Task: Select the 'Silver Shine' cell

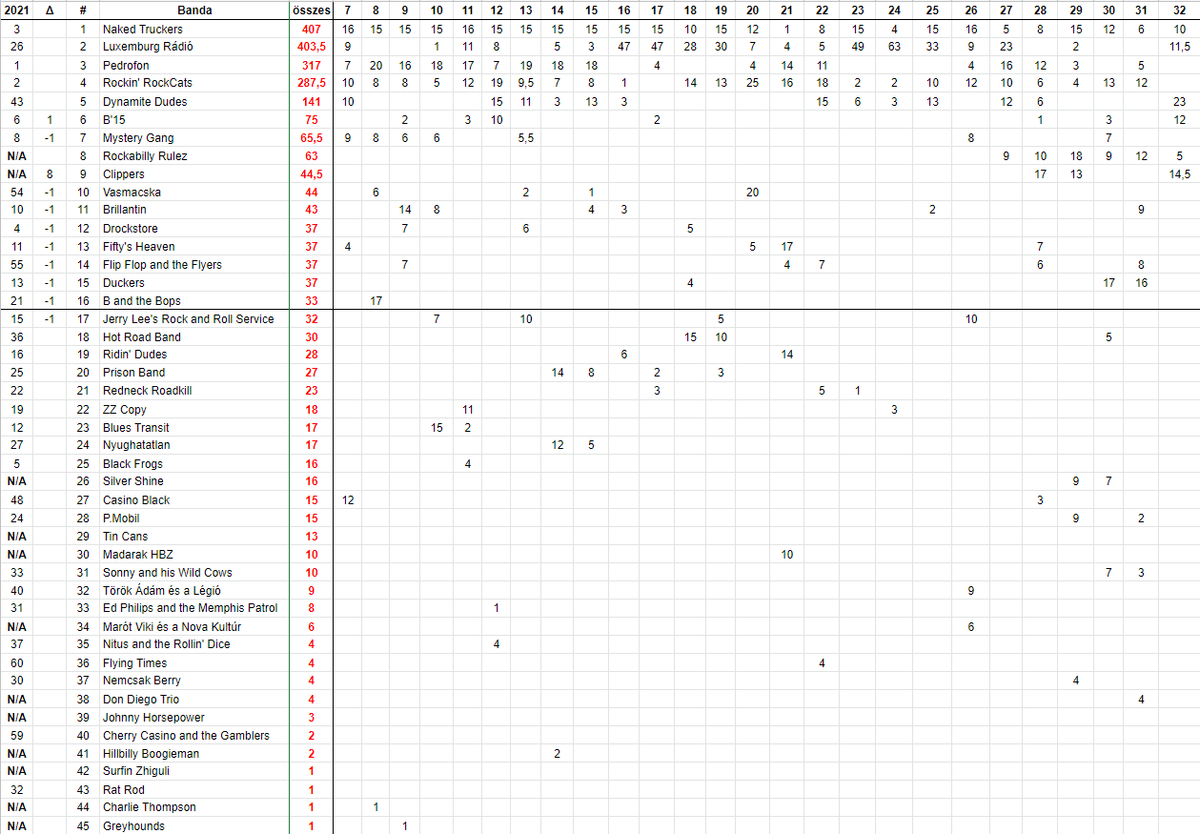Action: coord(194,481)
